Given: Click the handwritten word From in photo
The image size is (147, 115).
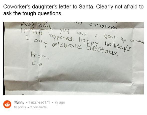Looking at the screenshot, I should (x=40, y=55).
